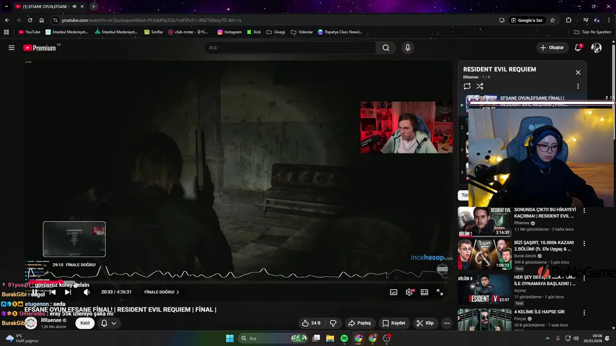Open File Explorer from the taskbar

point(330,338)
